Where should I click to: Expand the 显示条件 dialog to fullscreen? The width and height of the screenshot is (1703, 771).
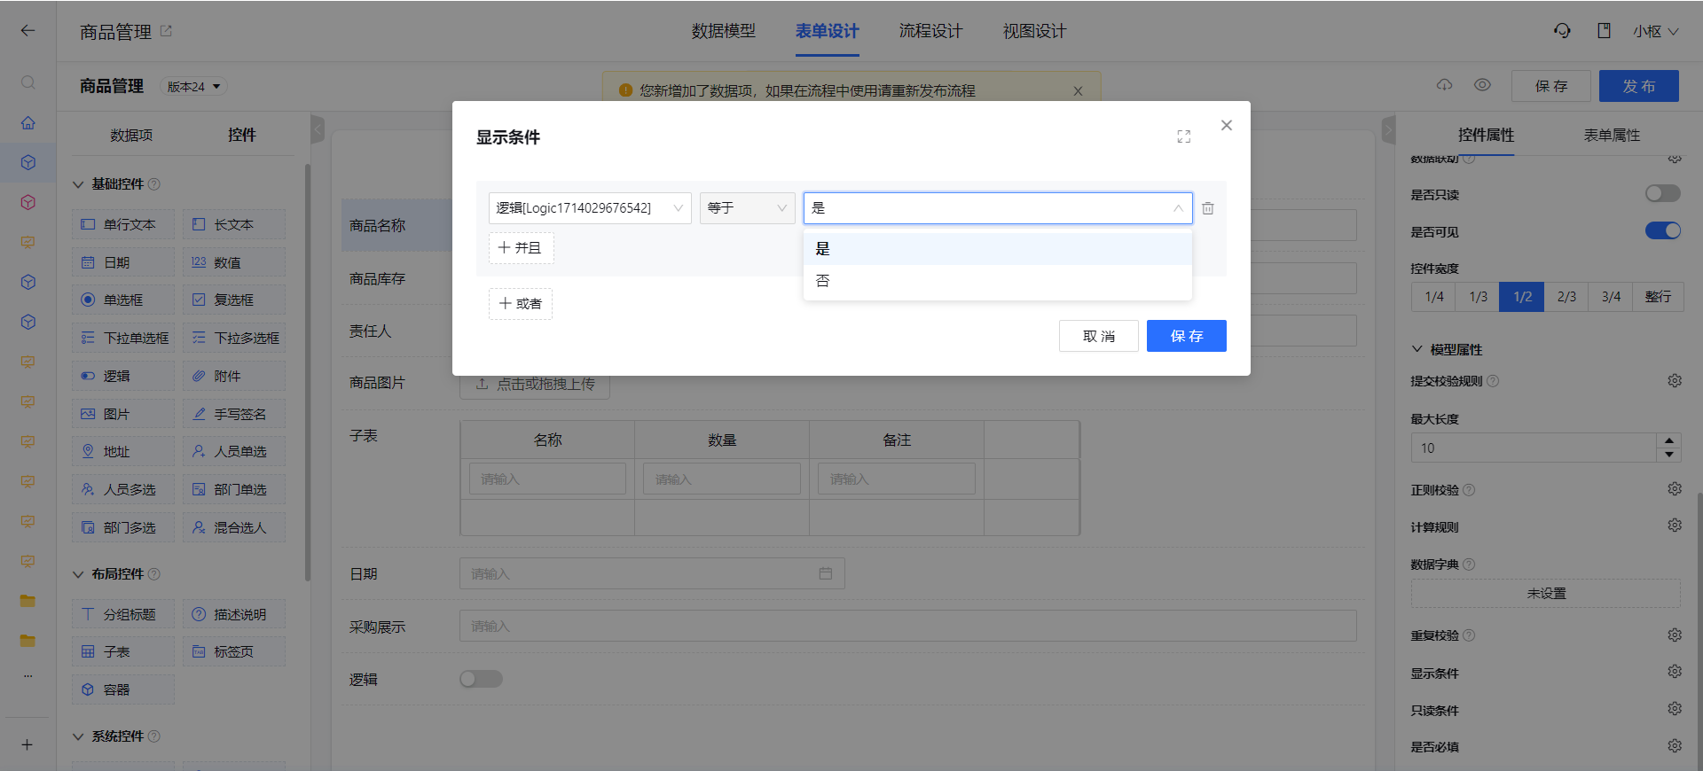coord(1184,136)
